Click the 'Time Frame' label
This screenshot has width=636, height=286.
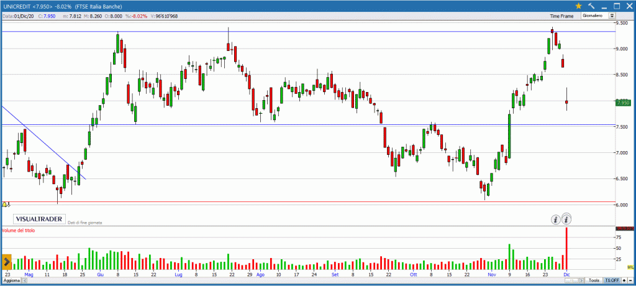(x=561, y=16)
